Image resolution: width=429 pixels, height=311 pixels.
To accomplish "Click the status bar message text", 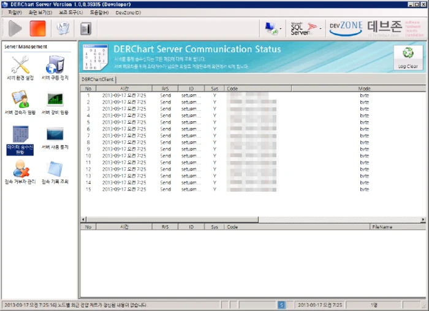I will (x=76, y=305).
